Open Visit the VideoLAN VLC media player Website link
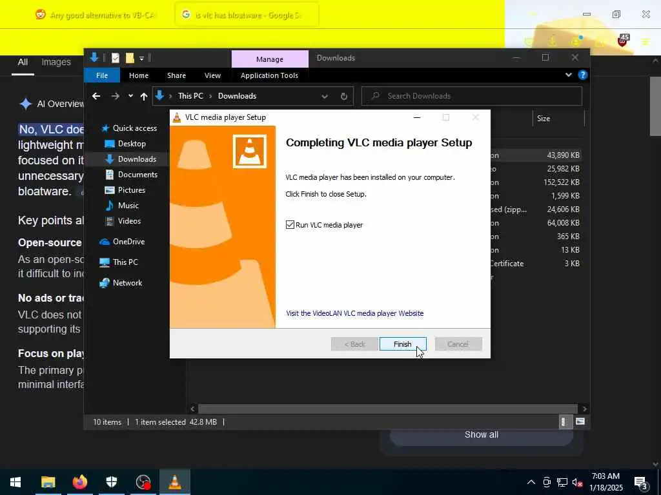The width and height of the screenshot is (661, 495). [354, 313]
